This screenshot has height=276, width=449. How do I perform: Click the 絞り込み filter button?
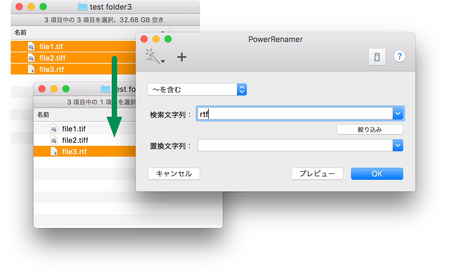(370, 130)
